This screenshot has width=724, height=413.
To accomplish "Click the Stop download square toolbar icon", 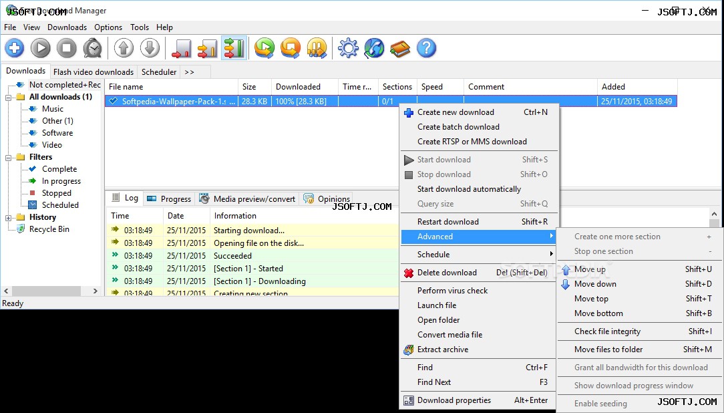I will point(67,48).
